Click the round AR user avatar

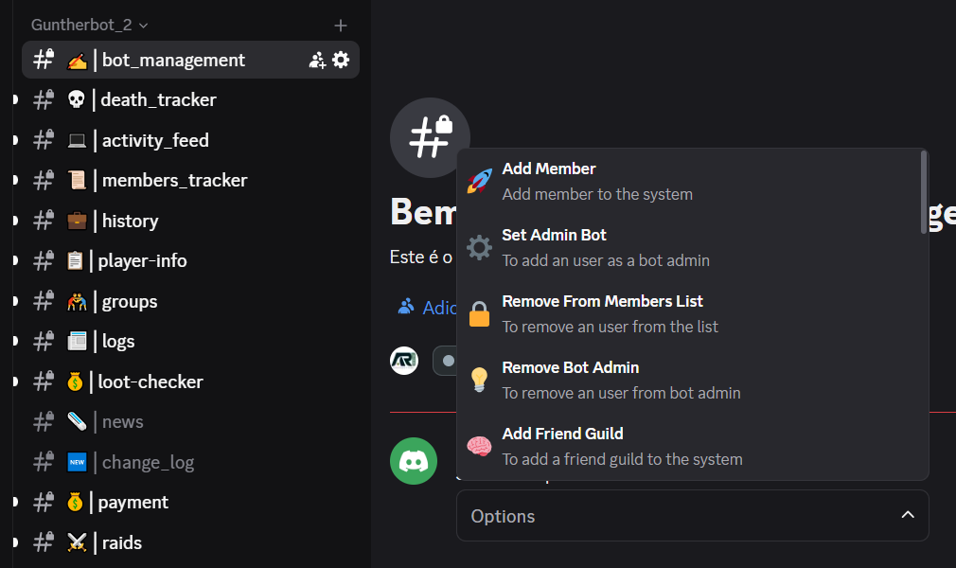pyautogui.click(x=404, y=361)
